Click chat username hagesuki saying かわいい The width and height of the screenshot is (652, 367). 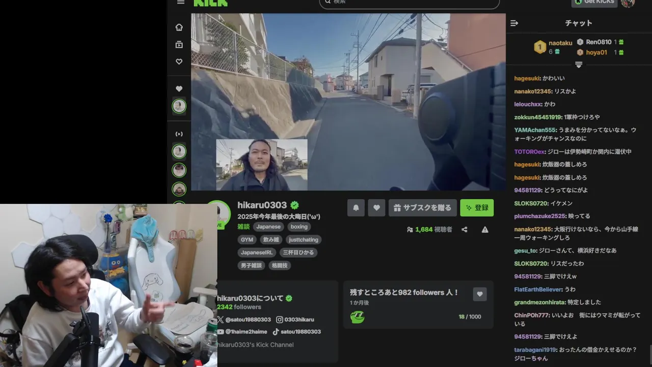click(x=527, y=78)
